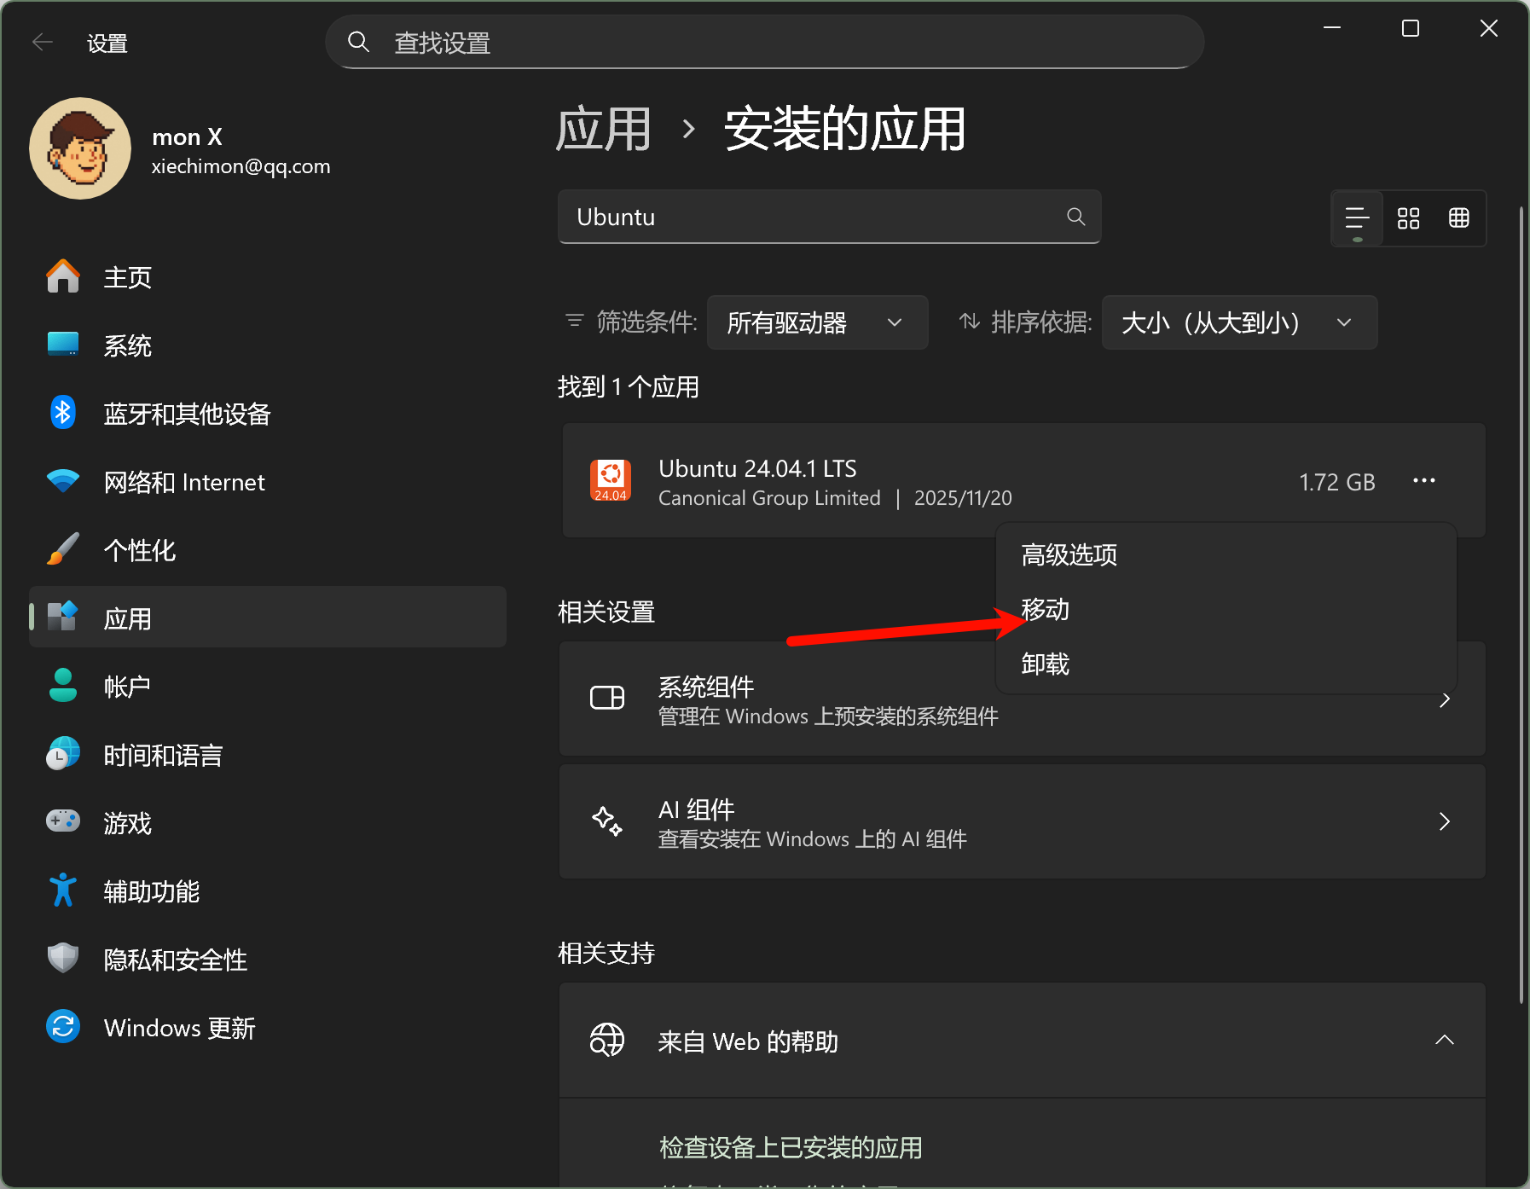Open 系统组件 settings card
The width and height of the screenshot is (1530, 1189).
pos(1022,699)
